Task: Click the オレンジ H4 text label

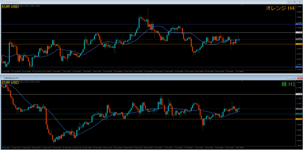Action: coord(280,9)
